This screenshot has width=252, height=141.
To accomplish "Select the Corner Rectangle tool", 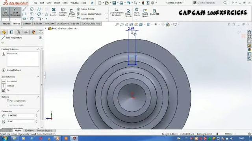I will tap(24, 14).
